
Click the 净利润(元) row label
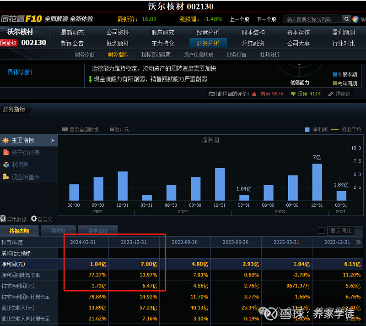coord(13,264)
